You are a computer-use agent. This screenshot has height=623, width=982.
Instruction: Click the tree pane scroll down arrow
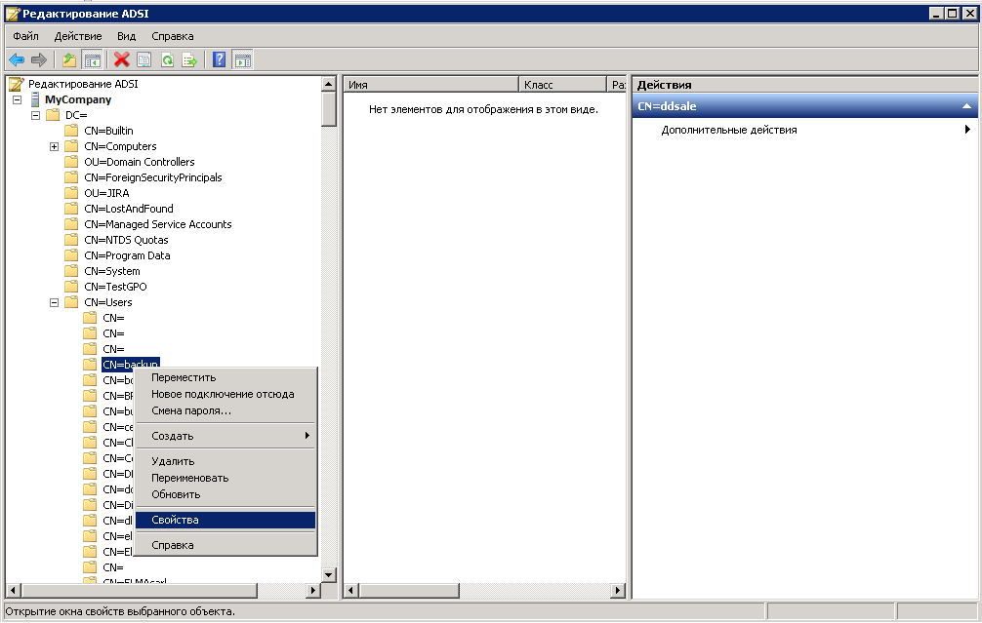click(329, 574)
